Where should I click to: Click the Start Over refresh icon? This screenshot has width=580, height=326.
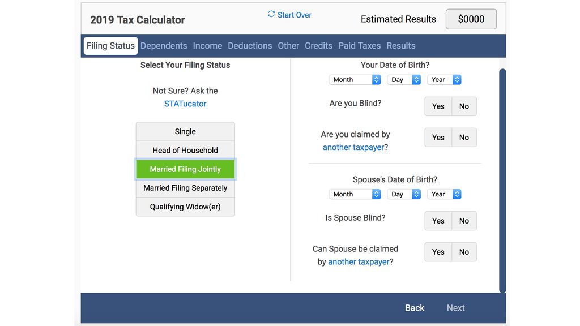tap(271, 14)
